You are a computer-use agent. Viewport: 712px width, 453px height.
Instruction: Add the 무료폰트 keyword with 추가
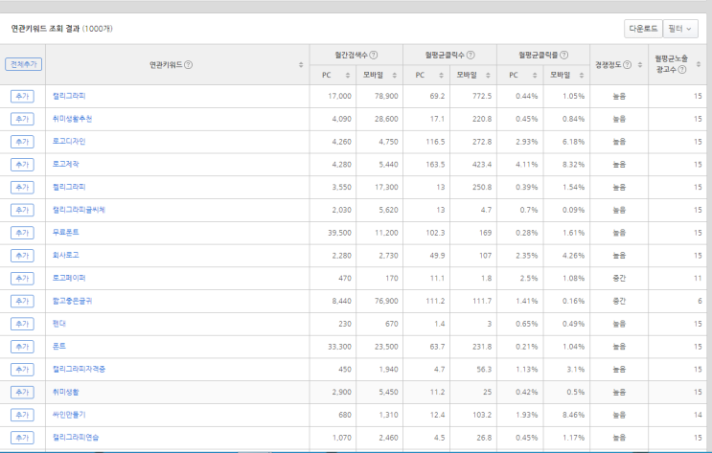point(22,233)
